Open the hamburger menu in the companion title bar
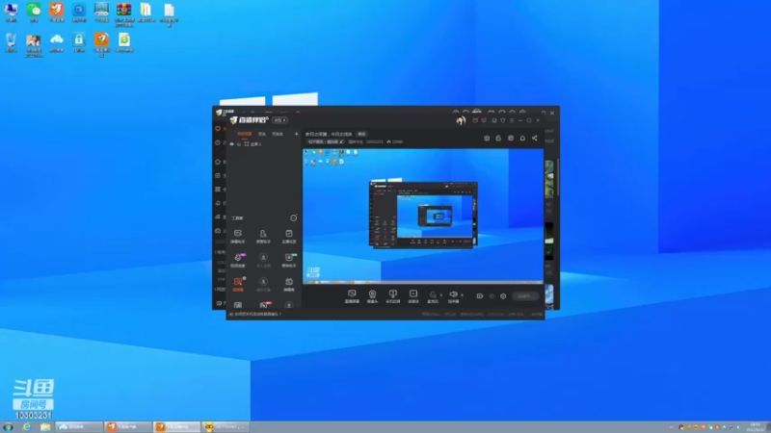The image size is (771, 433). (x=512, y=120)
